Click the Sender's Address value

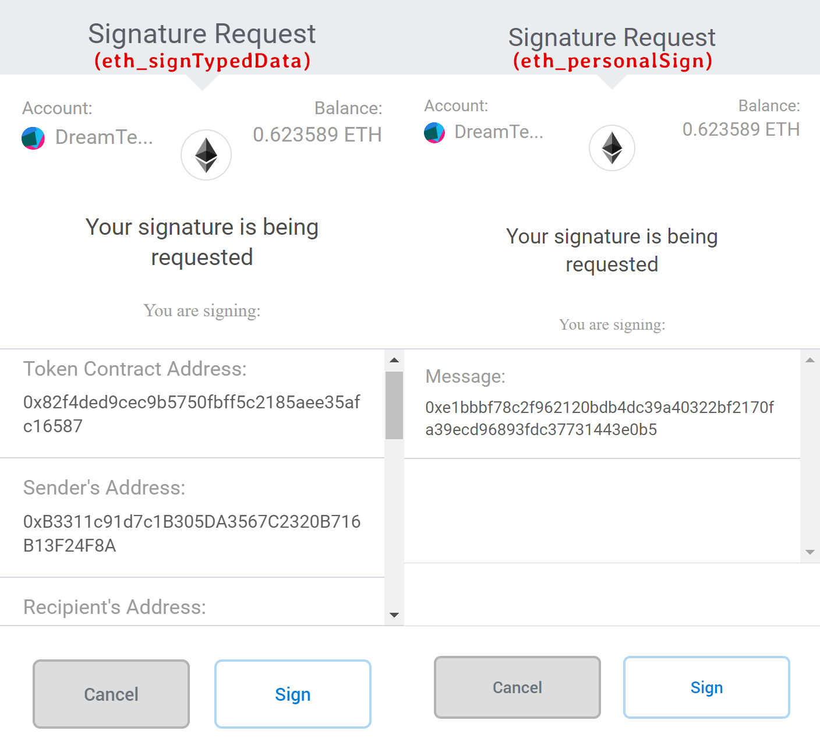pyautogui.click(x=192, y=533)
